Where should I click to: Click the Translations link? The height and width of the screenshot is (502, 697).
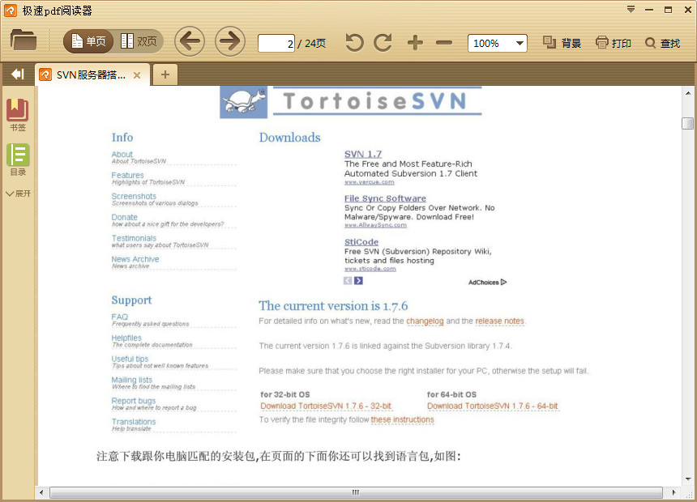(134, 422)
